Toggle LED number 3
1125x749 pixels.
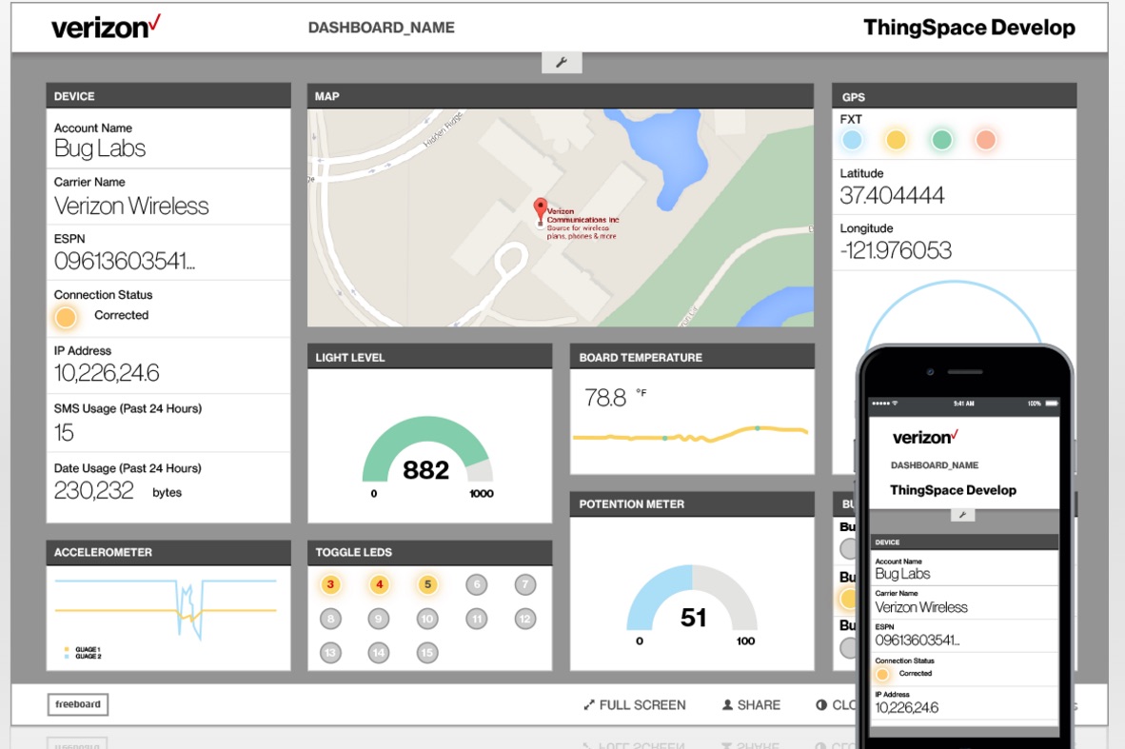tap(330, 584)
